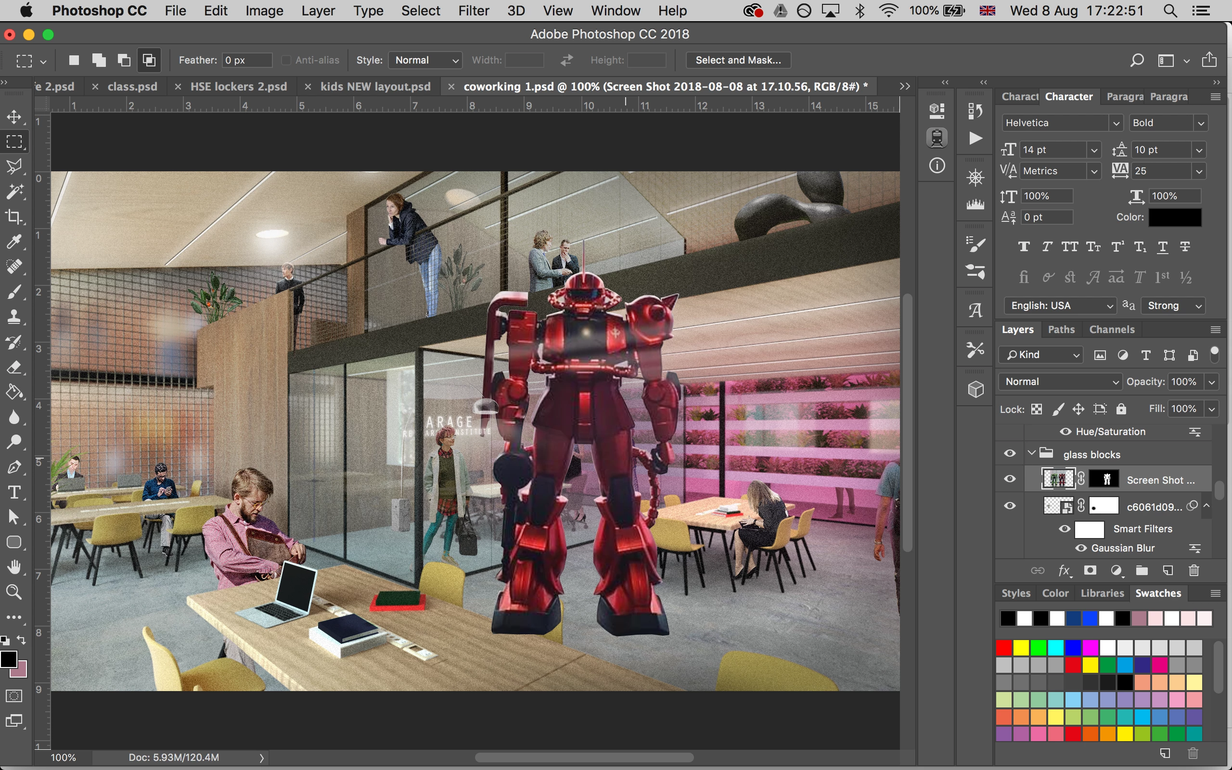1232x770 pixels.
Task: Open the Filter menu
Action: click(473, 11)
